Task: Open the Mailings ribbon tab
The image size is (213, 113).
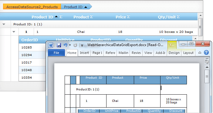Action: pos(123,53)
